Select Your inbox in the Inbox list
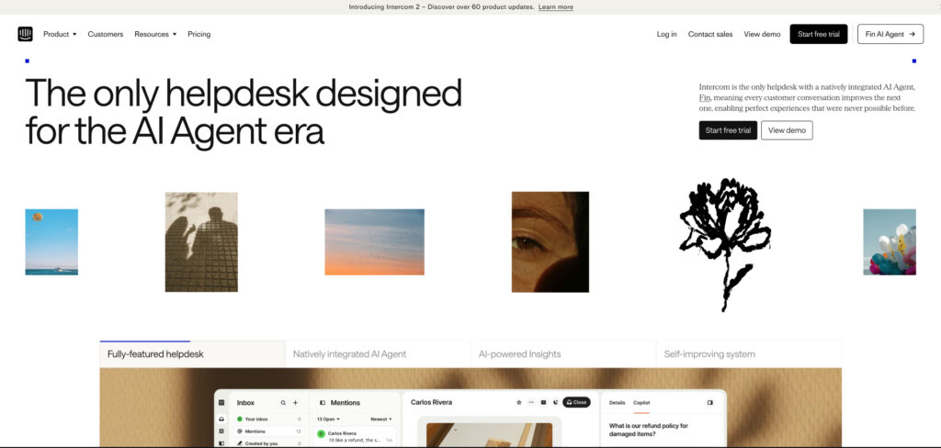The height and width of the screenshot is (448, 941). [x=269, y=420]
